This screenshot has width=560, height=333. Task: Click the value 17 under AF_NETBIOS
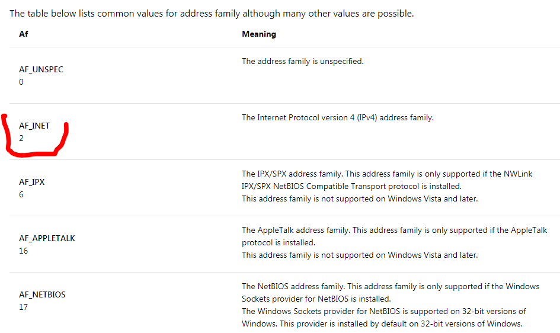[x=23, y=307]
